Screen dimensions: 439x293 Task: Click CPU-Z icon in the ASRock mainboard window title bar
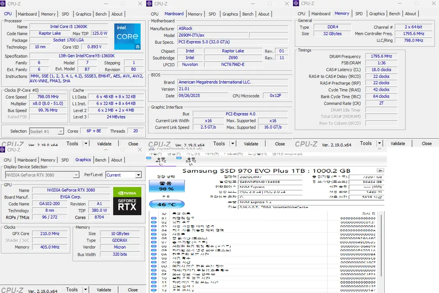tap(149, 4)
